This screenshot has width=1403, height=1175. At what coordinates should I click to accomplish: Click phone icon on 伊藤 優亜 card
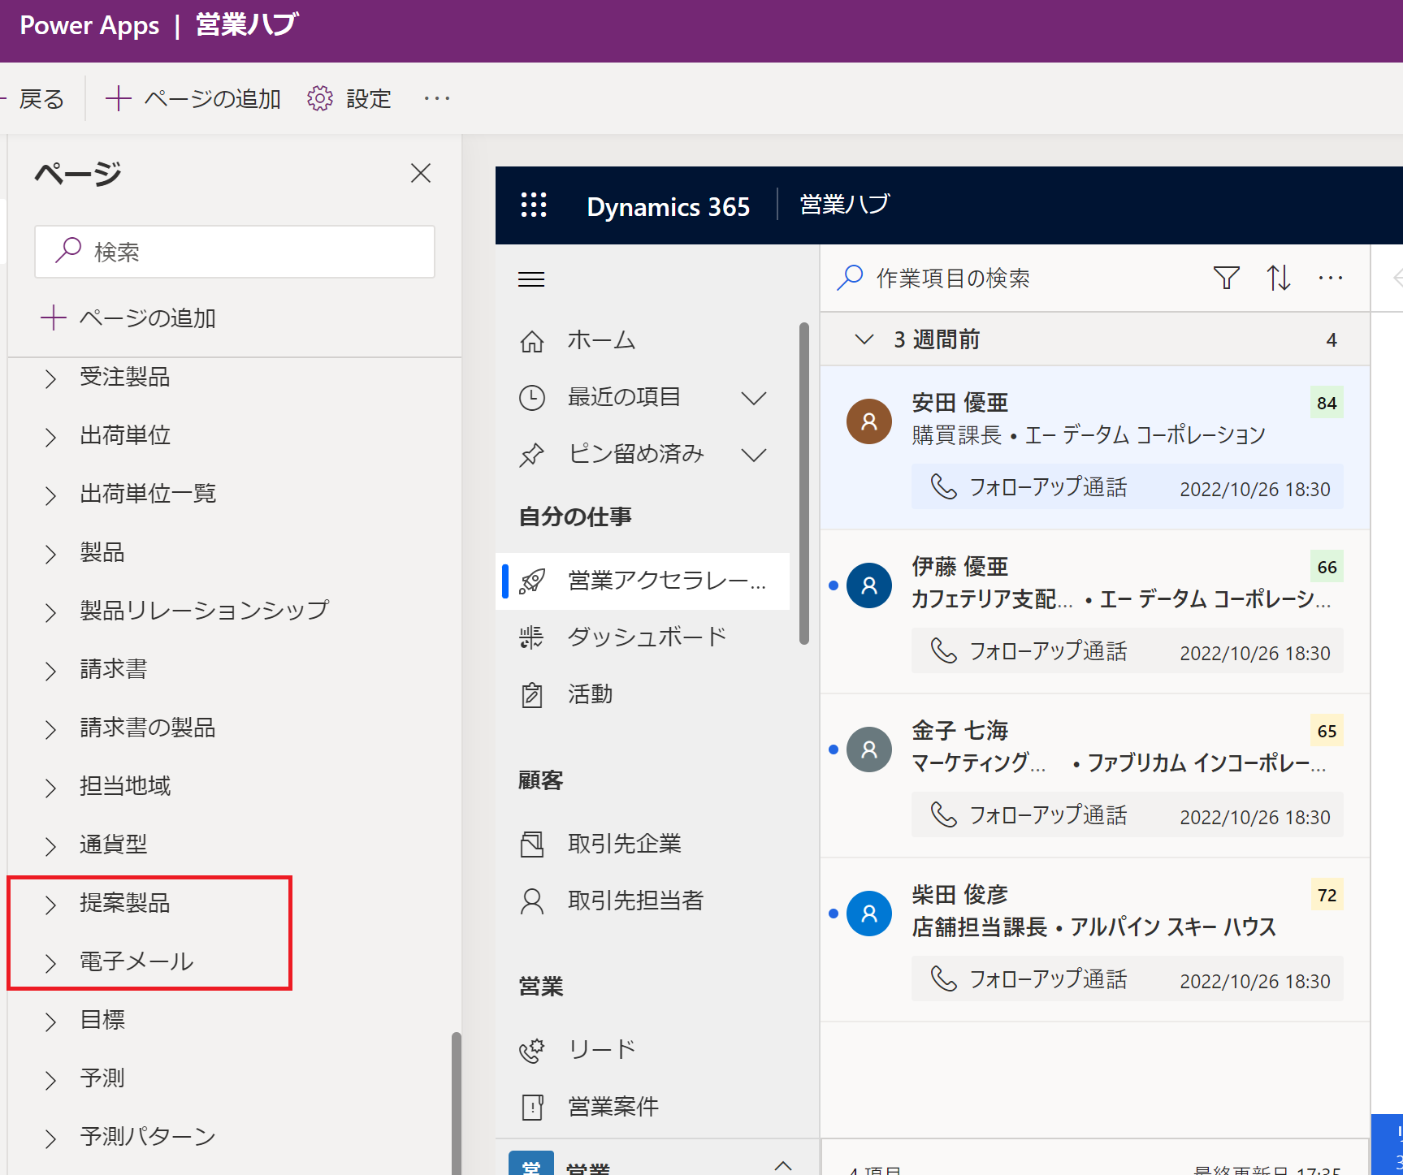(x=943, y=650)
